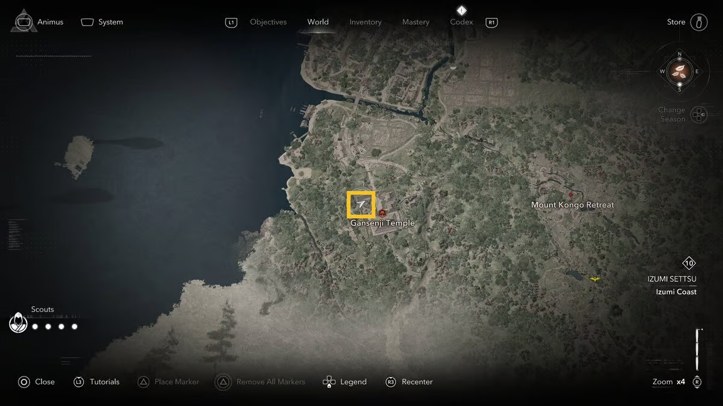
Task: Click Place Marker option
Action: (177, 382)
